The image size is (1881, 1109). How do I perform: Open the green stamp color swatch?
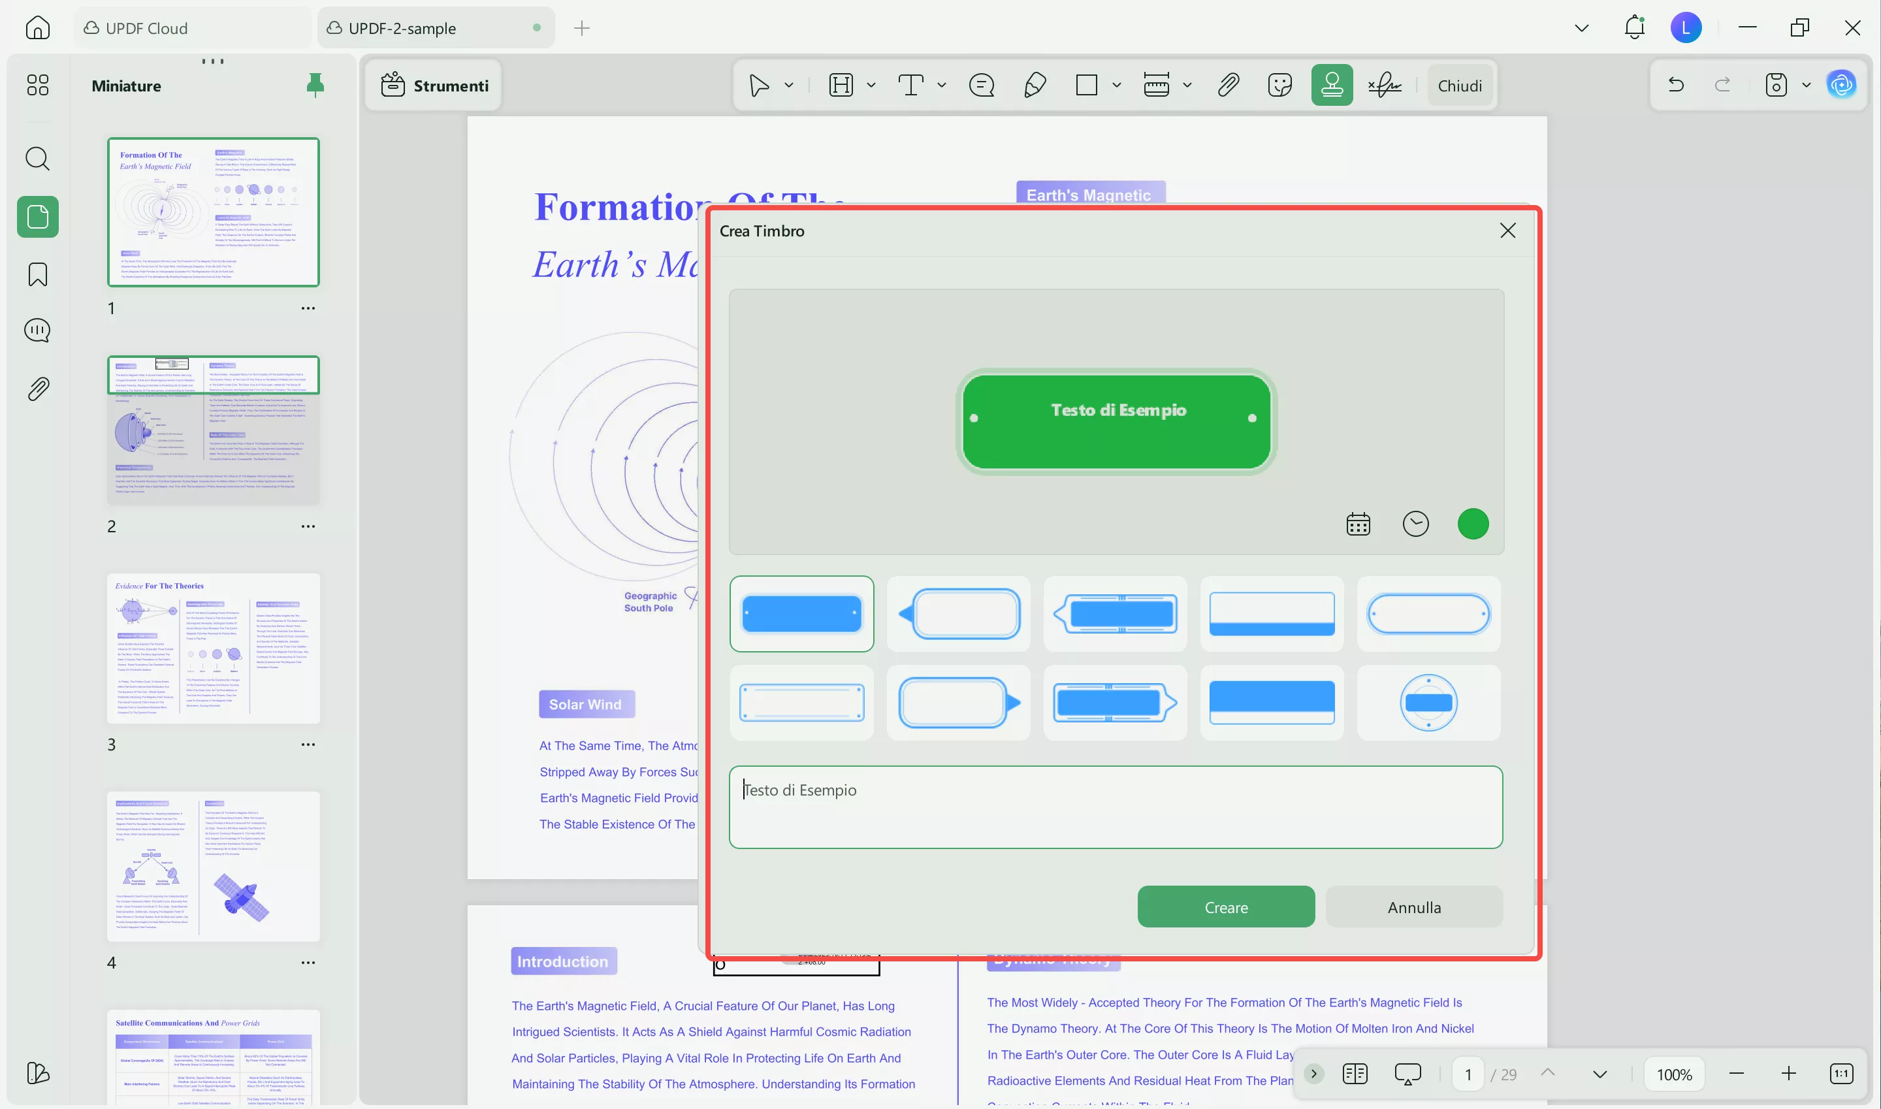point(1472,524)
